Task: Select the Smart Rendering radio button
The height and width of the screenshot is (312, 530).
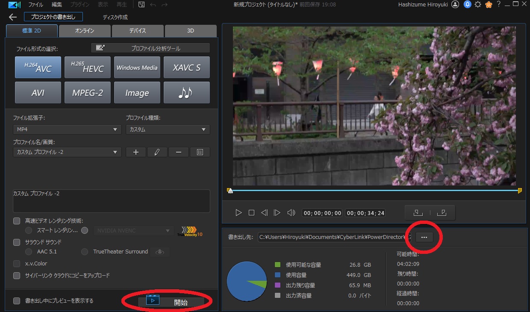Action: tap(29, 230)
